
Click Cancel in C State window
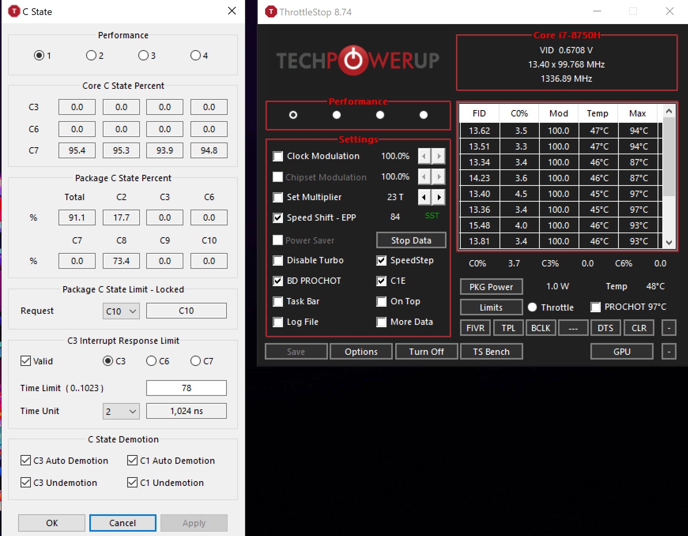click(123, 523)
